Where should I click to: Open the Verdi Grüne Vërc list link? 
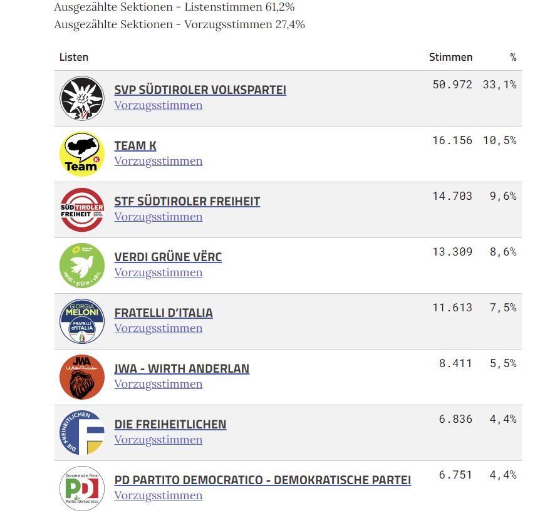click(x=168, y=257)
